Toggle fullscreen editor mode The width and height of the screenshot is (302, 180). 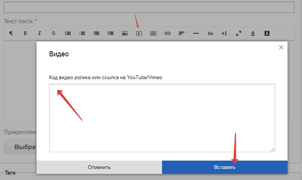coord(238,33)
